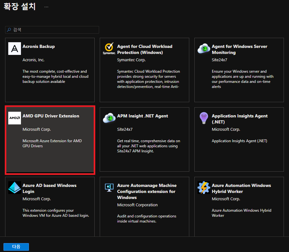Select Azure Automation Windows Hybrid Worker title

tap(241, 188)
